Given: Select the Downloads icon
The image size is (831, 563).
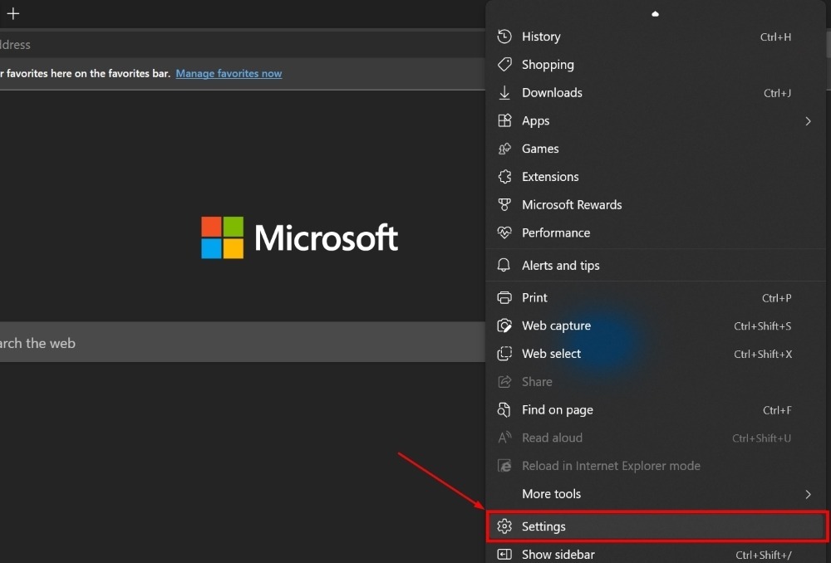Looking at the screenshot, I should (x=505, y=92).
